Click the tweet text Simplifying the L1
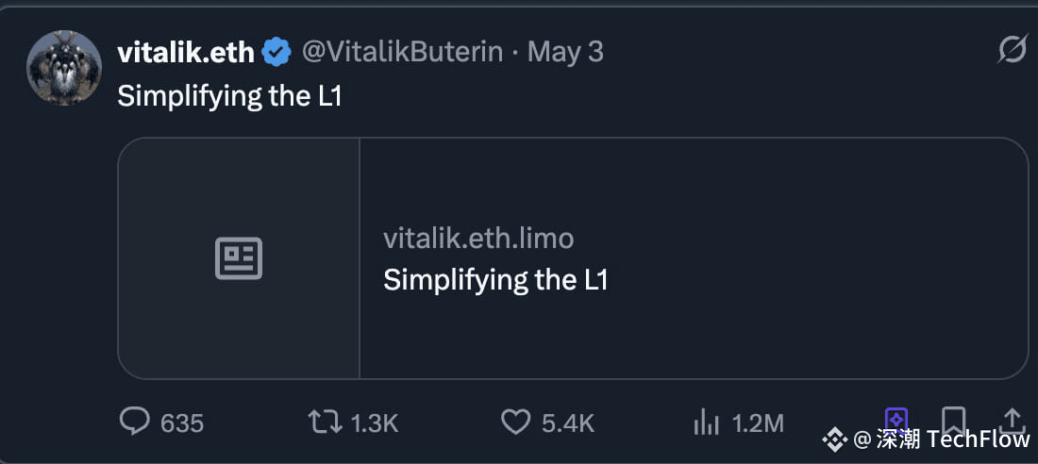 click(229, 96)
